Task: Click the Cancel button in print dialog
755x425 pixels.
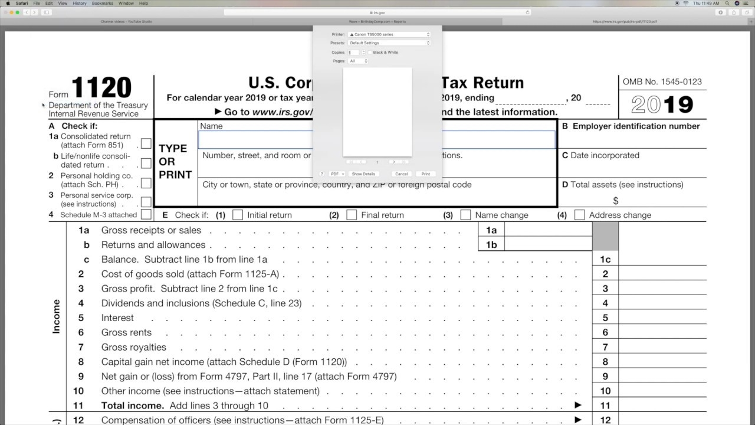Action: 402,174
